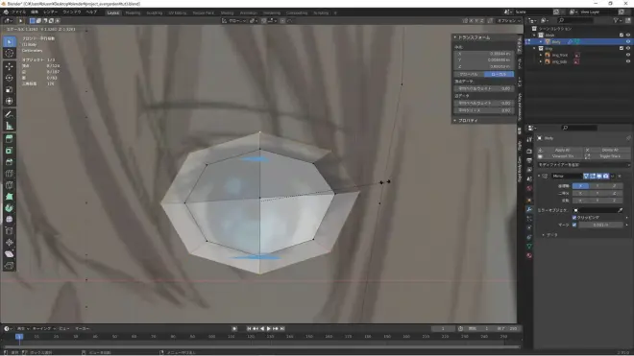The height and width of the screenshot is (356, 634).
Task: Click the Delete All modifiers button
Action: pos(607,150)
